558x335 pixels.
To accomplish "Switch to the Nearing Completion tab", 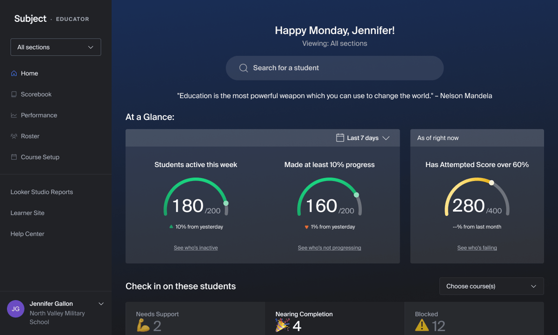I will (335, 320).
